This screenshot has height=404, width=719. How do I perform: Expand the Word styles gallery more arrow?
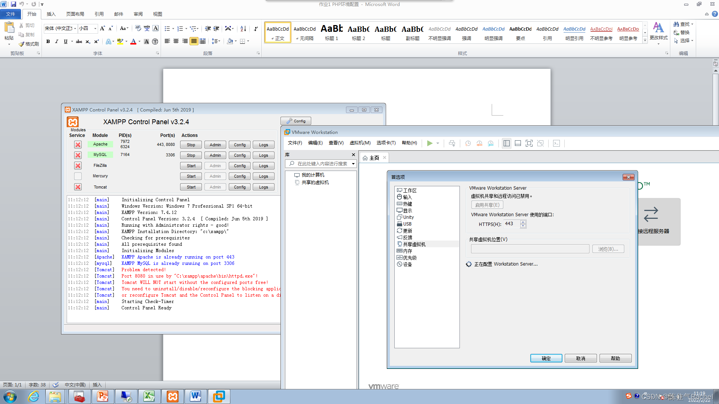pos(645,40)
